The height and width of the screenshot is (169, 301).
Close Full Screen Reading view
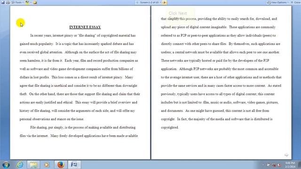click(x=296, y=2)
